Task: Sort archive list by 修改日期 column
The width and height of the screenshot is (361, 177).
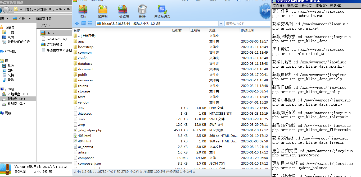Action: coord(247,30)
